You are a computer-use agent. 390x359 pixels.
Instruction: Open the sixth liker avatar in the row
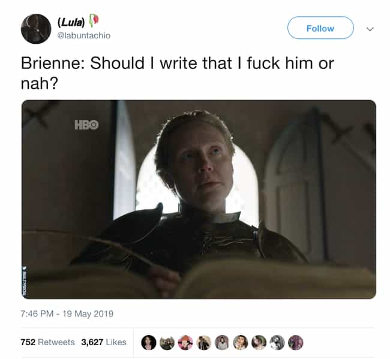tap(241, 342)
